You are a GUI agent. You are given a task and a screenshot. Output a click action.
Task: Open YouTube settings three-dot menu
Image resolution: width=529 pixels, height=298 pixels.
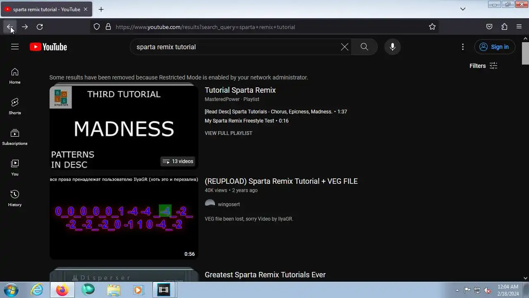point(463,47)
